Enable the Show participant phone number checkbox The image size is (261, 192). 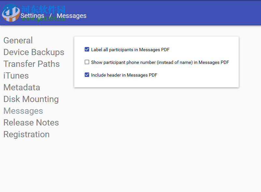[x=87, y=62]
